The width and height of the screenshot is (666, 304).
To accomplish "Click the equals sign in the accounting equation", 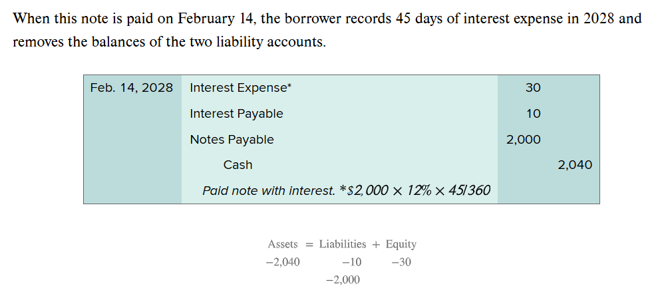I will (x=308, y=245).
